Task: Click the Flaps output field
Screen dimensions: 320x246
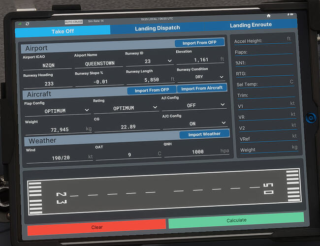Action: pos(263,51)
